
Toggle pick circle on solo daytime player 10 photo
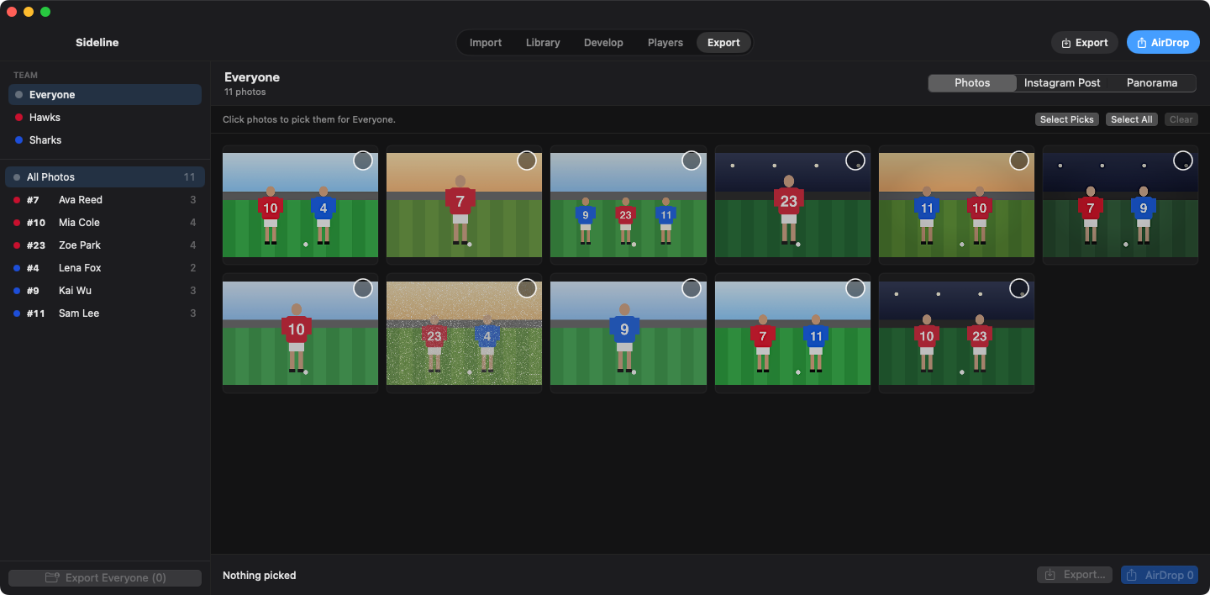pyautogui.click(x=363, y=288)
